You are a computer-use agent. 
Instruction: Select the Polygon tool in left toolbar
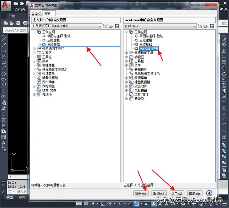(x=4, y=57)
